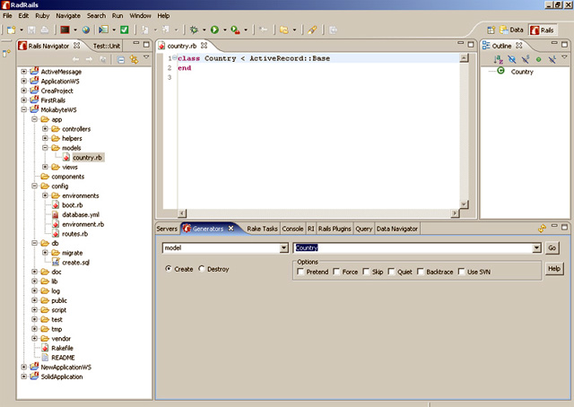Close the country.rb editor tab

204,46
